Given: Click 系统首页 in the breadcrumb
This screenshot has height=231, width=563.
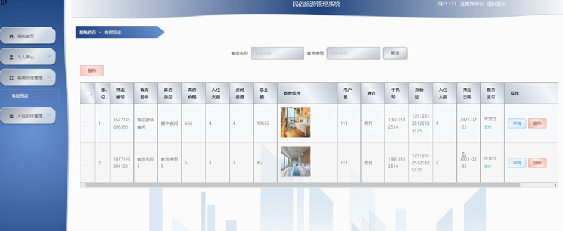Looking at the screenshot, I should click(x=88, y=32).
